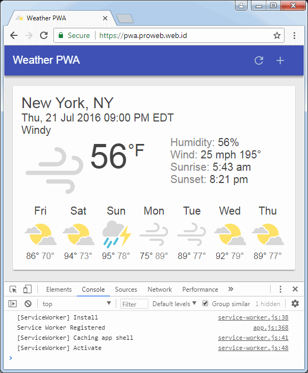
Task: Show the console sidebar
Action: click(x=13, y=304)
